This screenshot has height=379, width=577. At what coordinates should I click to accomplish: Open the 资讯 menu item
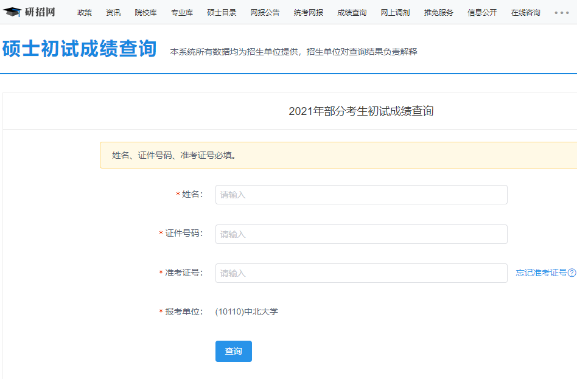[x=112, y=12]
